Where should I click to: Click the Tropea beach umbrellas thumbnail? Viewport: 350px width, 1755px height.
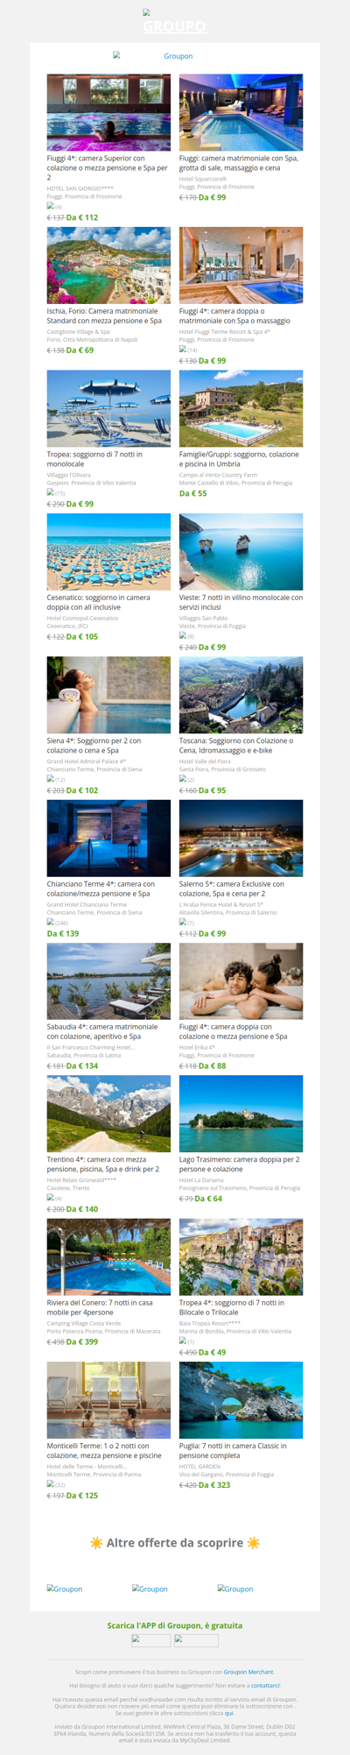(x=108, y=408)
